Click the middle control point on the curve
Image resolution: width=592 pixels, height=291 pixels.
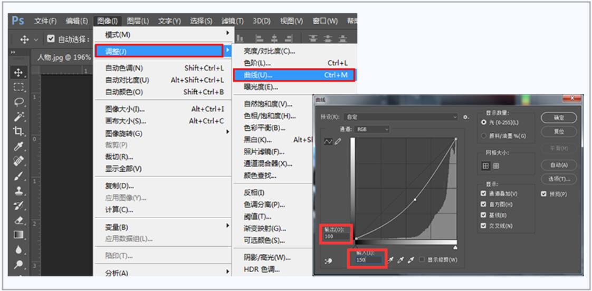(x=415, y=200)
